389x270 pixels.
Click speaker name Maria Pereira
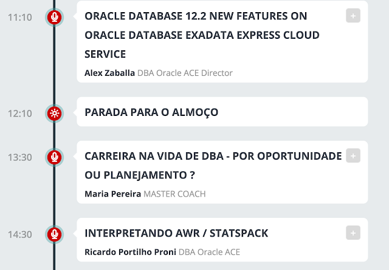(x=112, y=194)
